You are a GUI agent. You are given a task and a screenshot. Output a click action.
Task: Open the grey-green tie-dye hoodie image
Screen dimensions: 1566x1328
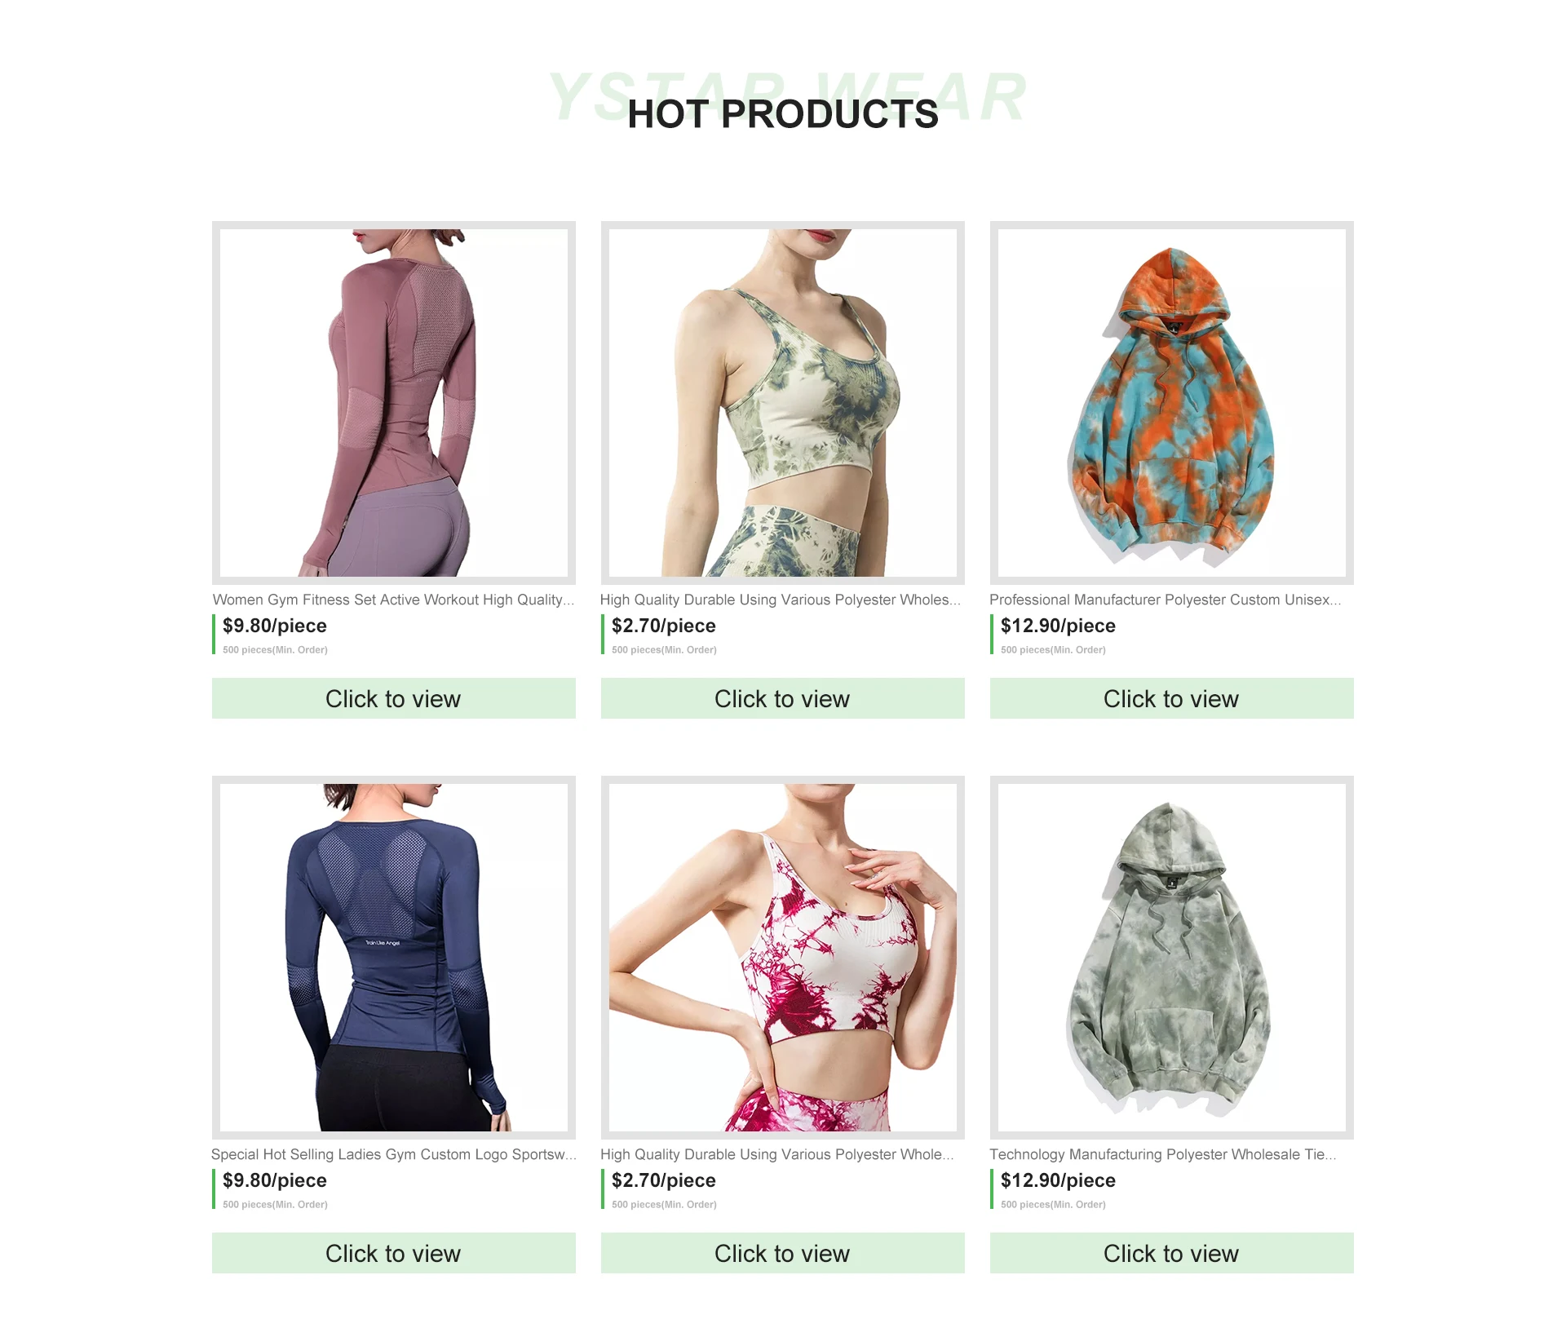[1172, 957]
